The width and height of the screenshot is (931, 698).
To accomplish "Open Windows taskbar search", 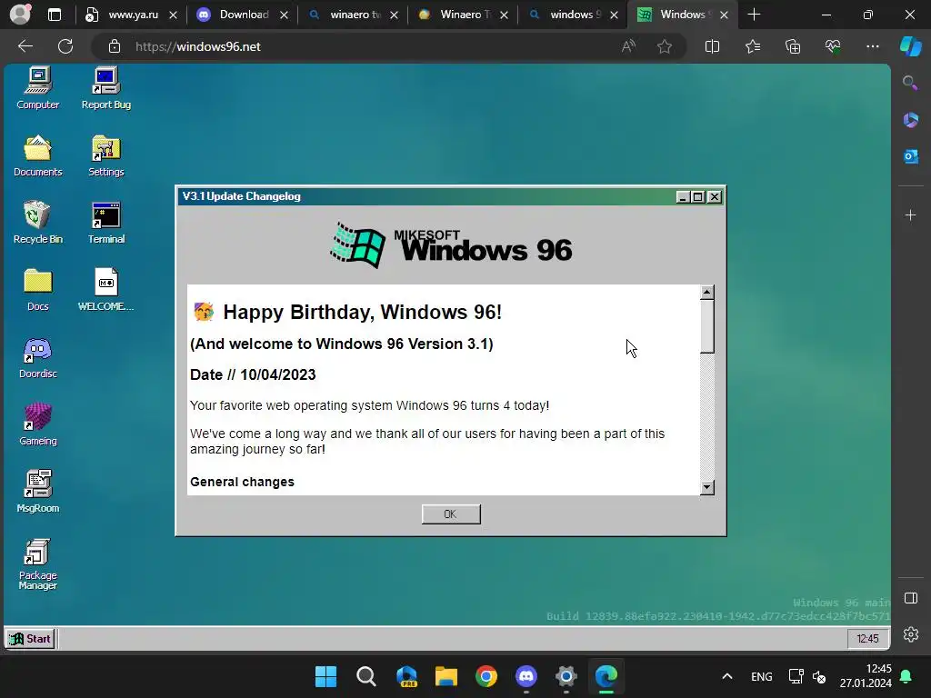I will click(x=365, y=676).
